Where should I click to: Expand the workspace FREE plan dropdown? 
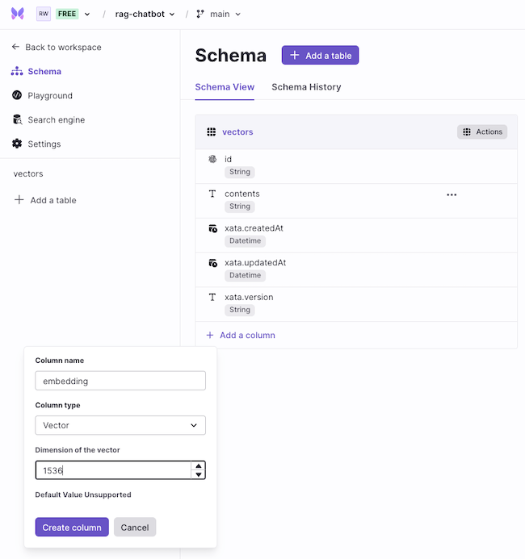[87, 15]
